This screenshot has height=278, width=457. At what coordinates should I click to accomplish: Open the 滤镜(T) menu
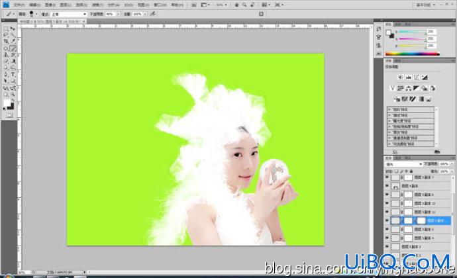pos(97,5)
